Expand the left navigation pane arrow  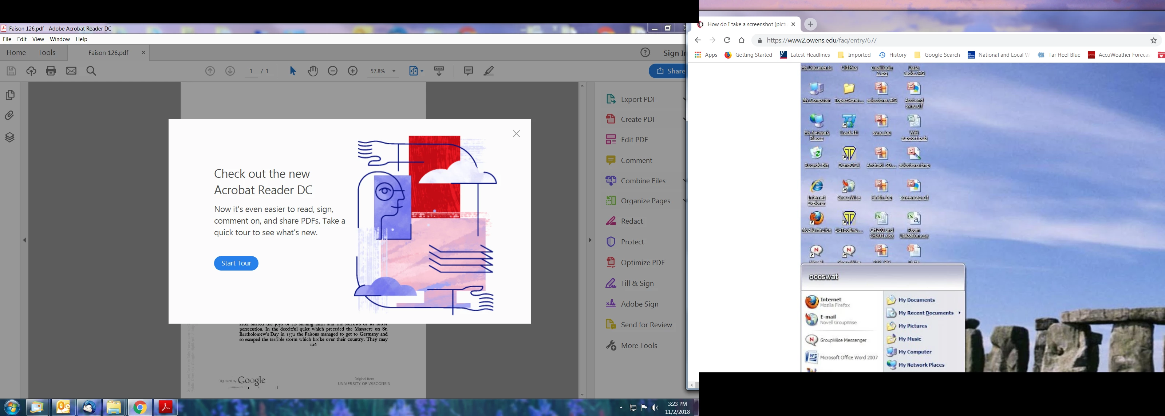(25, 240)
